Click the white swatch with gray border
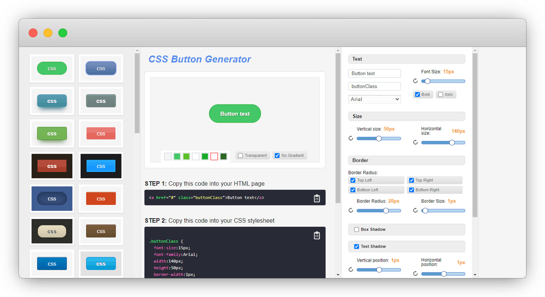Screen dimensions: 545x297 (x=195, y=156)
